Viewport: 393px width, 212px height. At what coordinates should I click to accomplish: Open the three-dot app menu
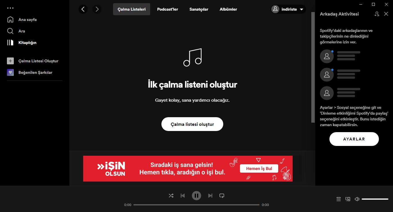click(10, 8)
